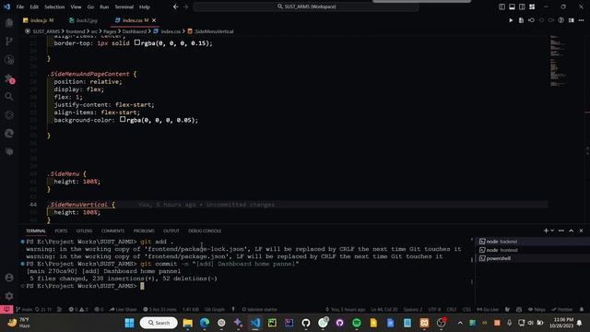Viewport: 590px width, 332px height.
Task: Open the Accounts icon in activity bar
Action: tap(9, 278)
